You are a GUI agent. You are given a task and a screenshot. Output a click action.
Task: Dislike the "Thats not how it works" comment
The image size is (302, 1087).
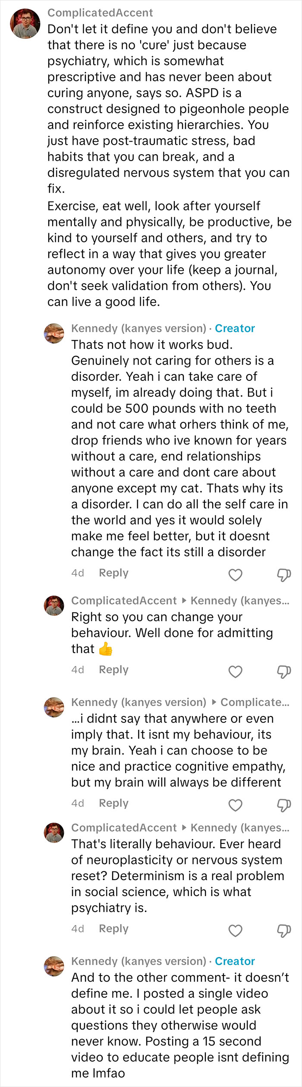click(x=283, y=575)
